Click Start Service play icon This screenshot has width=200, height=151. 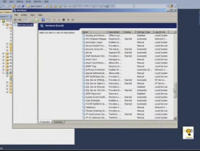click(54, 20)
